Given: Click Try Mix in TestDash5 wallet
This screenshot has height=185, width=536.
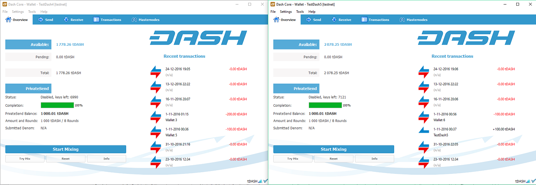Looking at the screenshot, I should 293,159.
